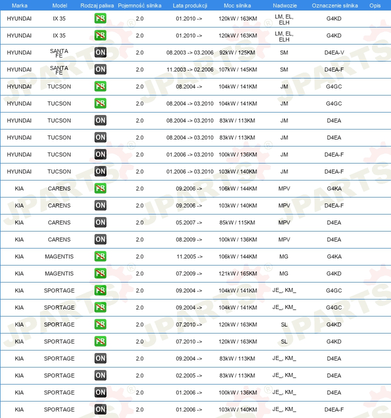Select the SANTA FE model cell in the 145KM row
The width and height of the screenshot is (391, 418).
59,70
